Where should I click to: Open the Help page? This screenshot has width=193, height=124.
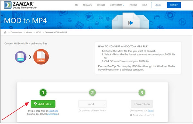coord(145,5)
